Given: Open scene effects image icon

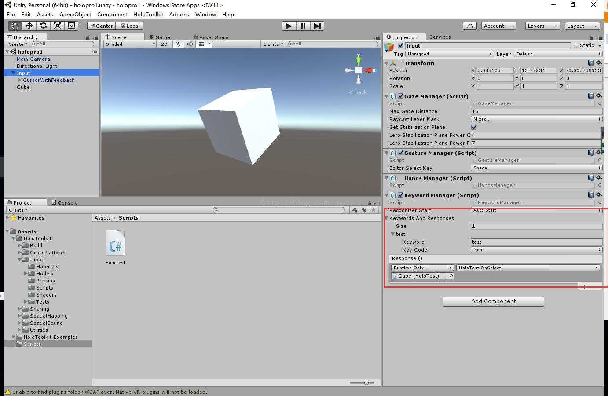Looking at the screenshot, I should pyautogui.click(x=201, y=44).
